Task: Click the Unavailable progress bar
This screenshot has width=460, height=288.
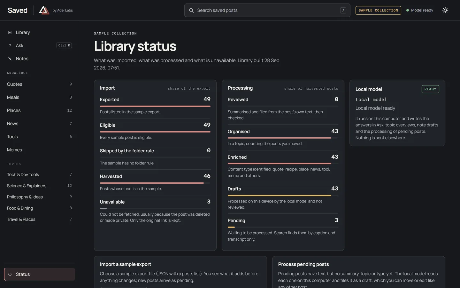Action: [x=155, y=209]
